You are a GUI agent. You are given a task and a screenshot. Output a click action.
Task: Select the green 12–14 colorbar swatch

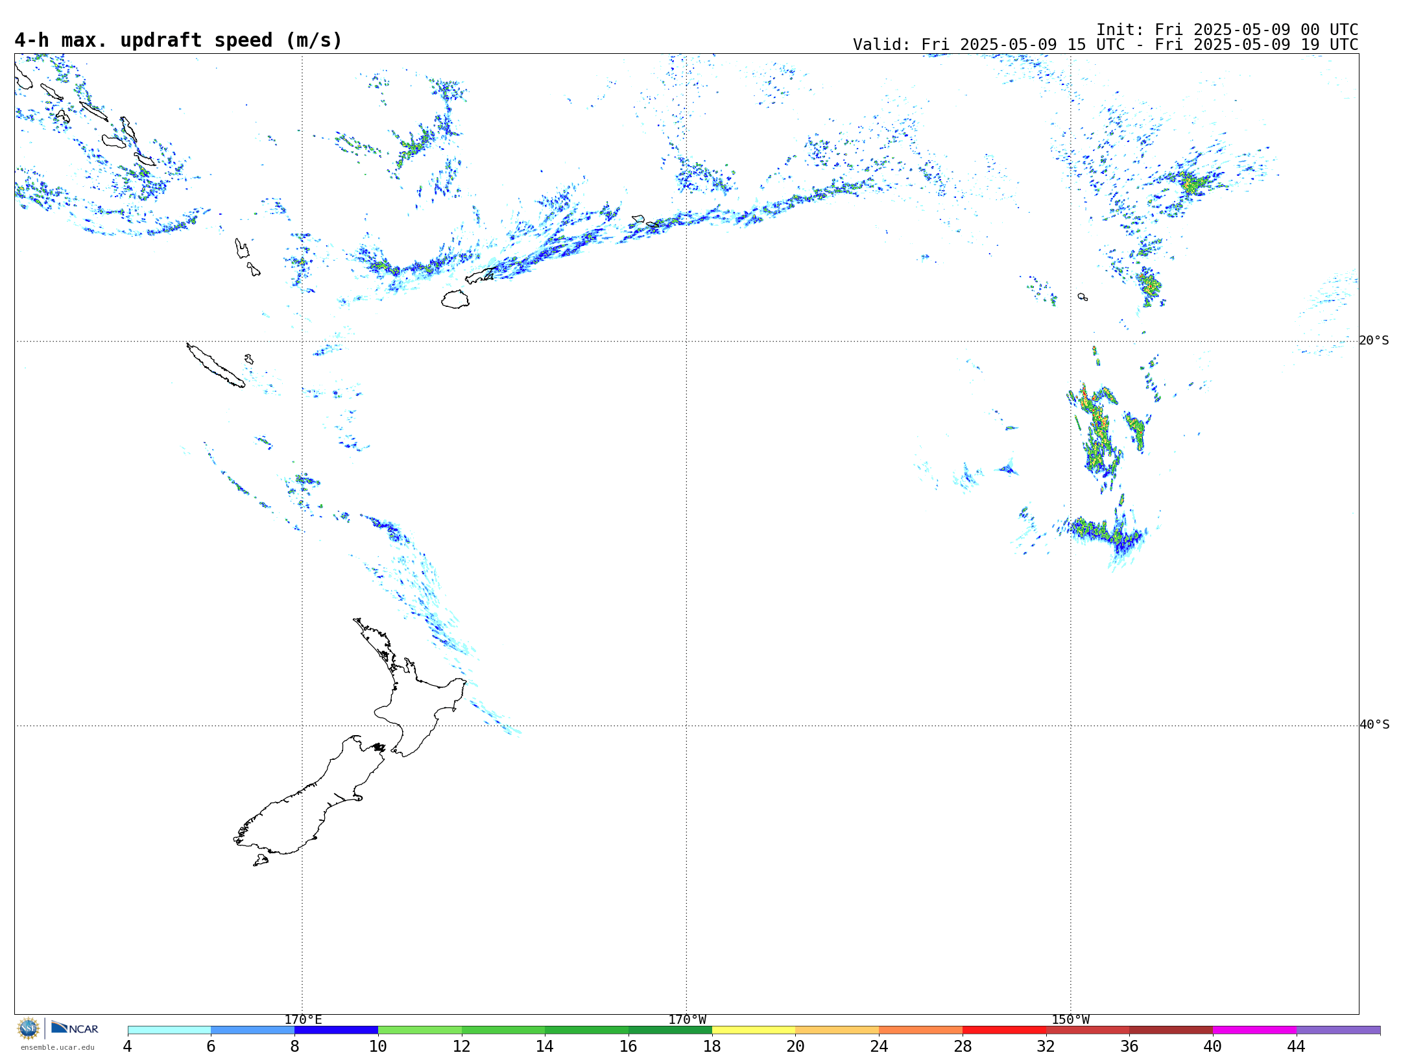coord(503,1030)
